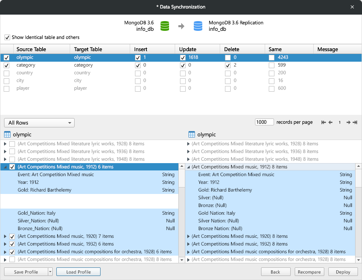
Task: Expand target lyric works 1948 record
Action: (x=188, y=159)
